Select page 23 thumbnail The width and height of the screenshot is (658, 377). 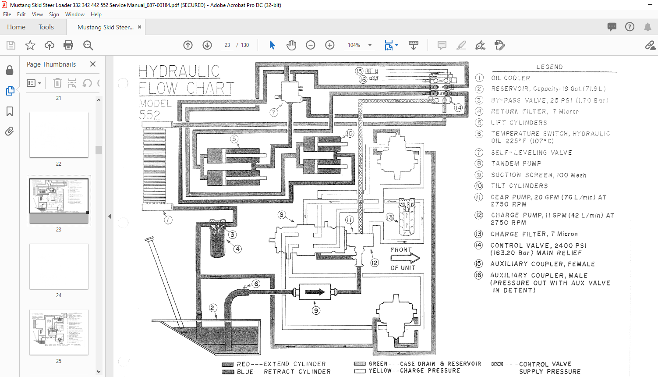(x=59, y=200)
